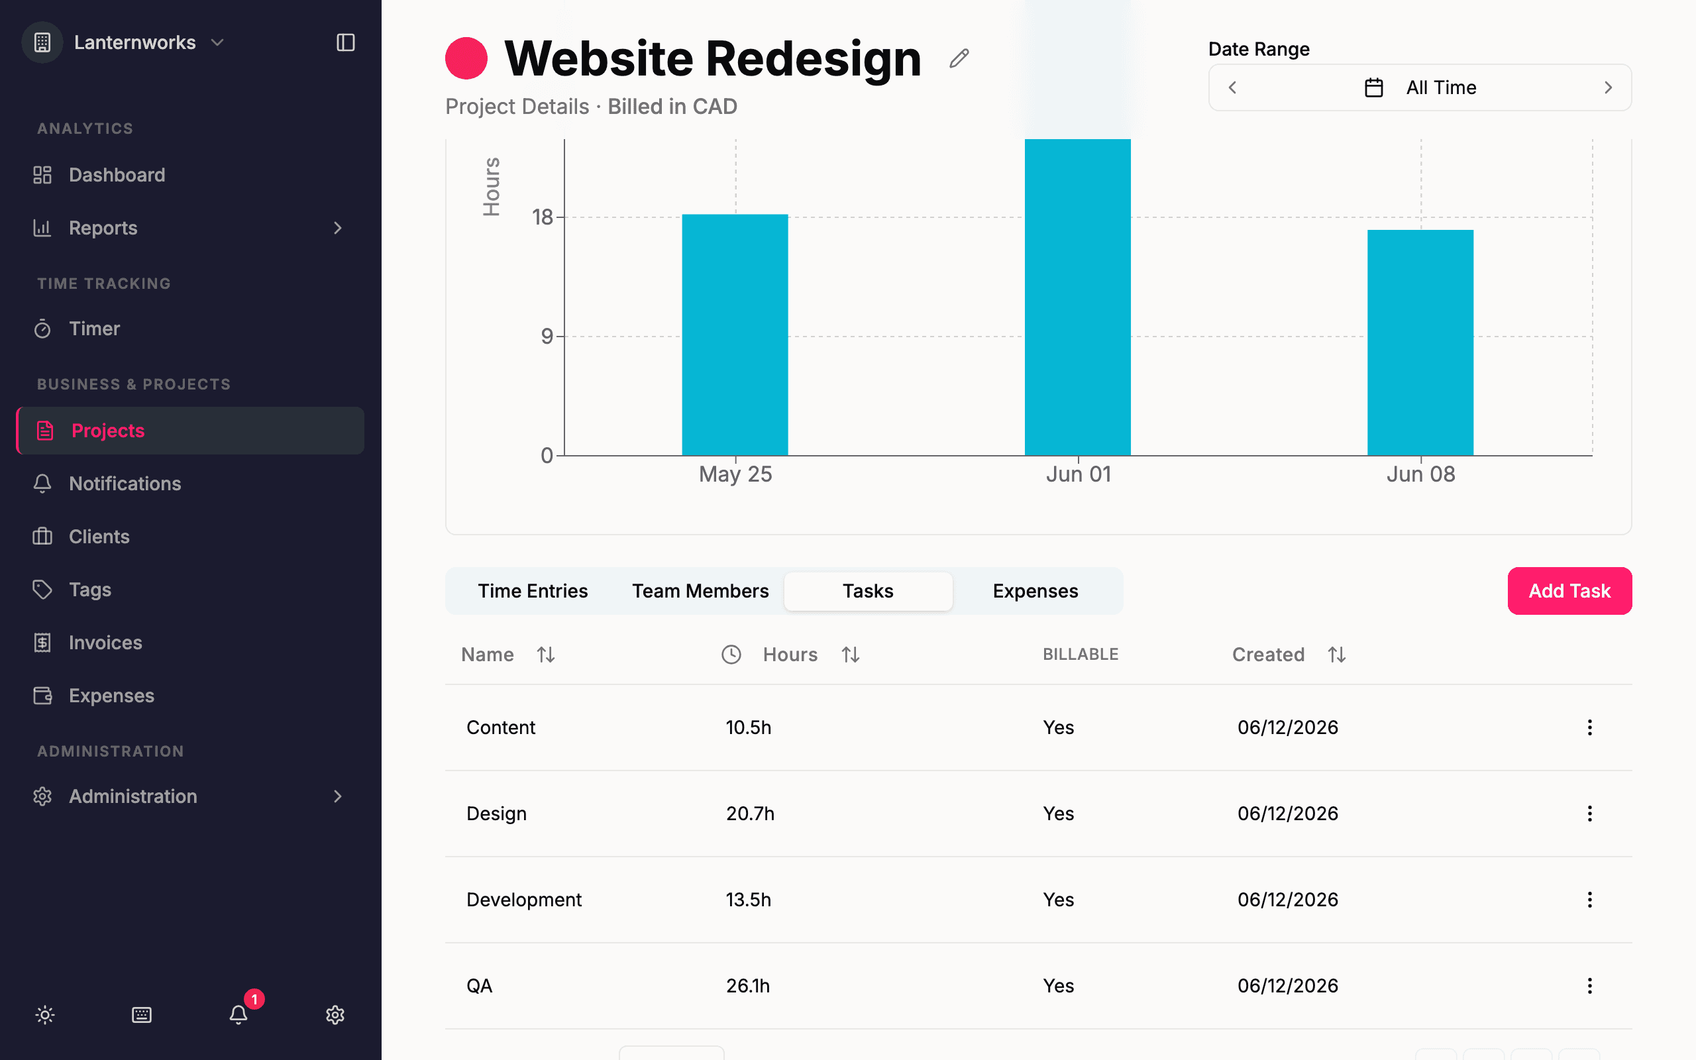Open the Clients page
The width and height of the screenshot is (1696, 1060).
pyautogui.click(x=190, y=537)
